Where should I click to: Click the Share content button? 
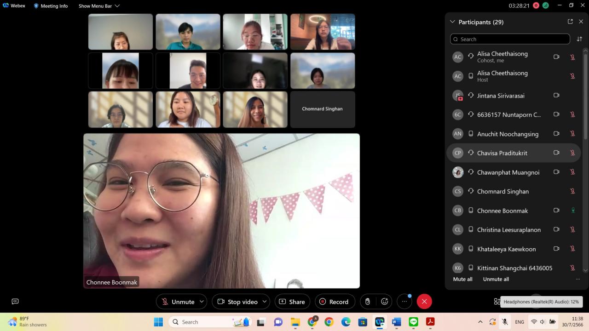(292, 302)
